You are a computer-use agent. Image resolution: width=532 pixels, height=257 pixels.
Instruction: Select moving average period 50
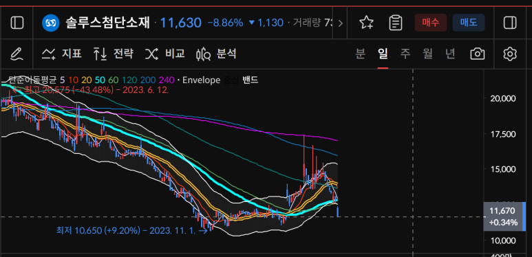coord(100,80)
